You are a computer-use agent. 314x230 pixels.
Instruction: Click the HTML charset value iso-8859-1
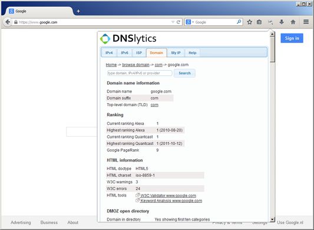[145, 175]
